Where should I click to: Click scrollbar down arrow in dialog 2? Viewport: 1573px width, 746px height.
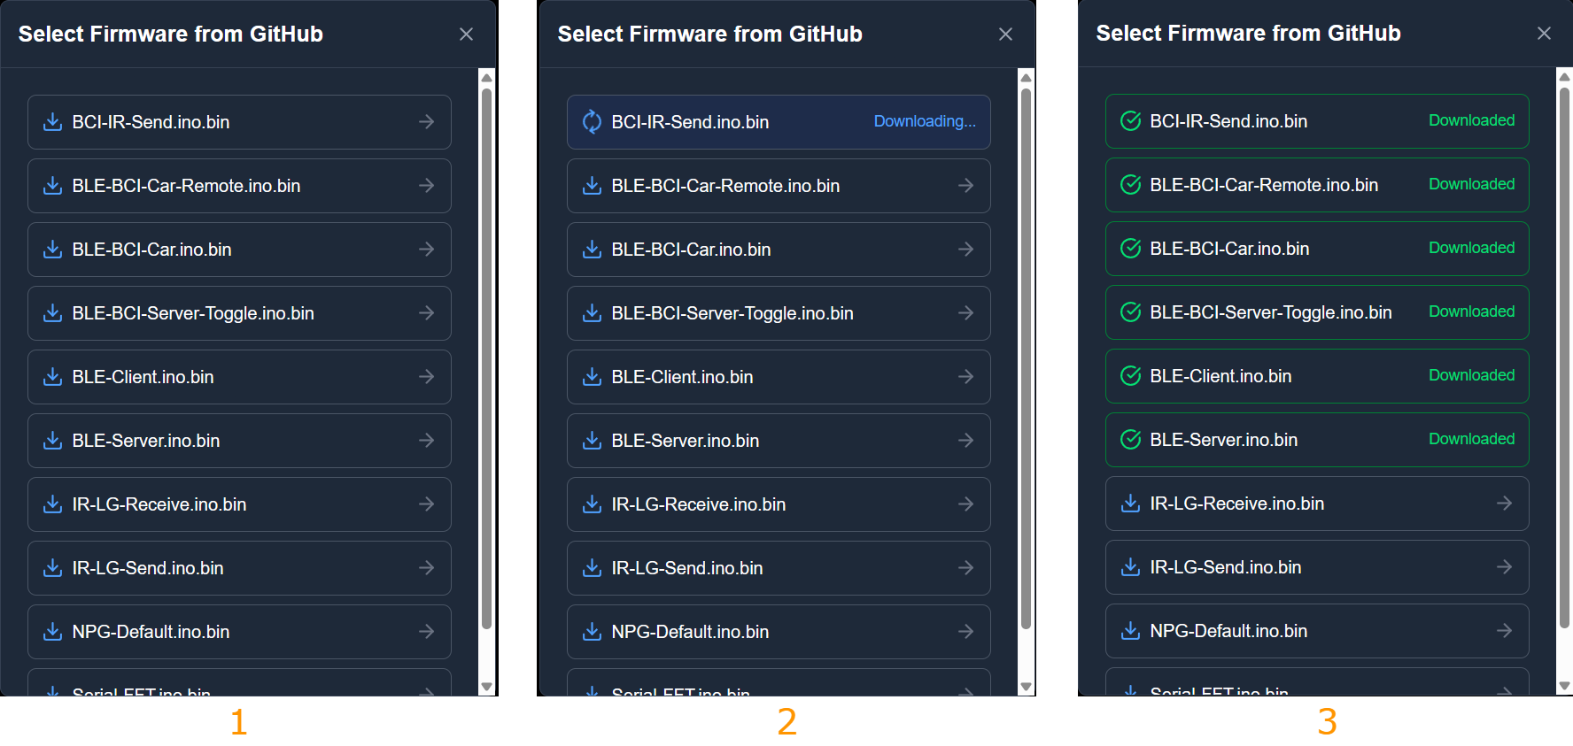point(1026,687)
